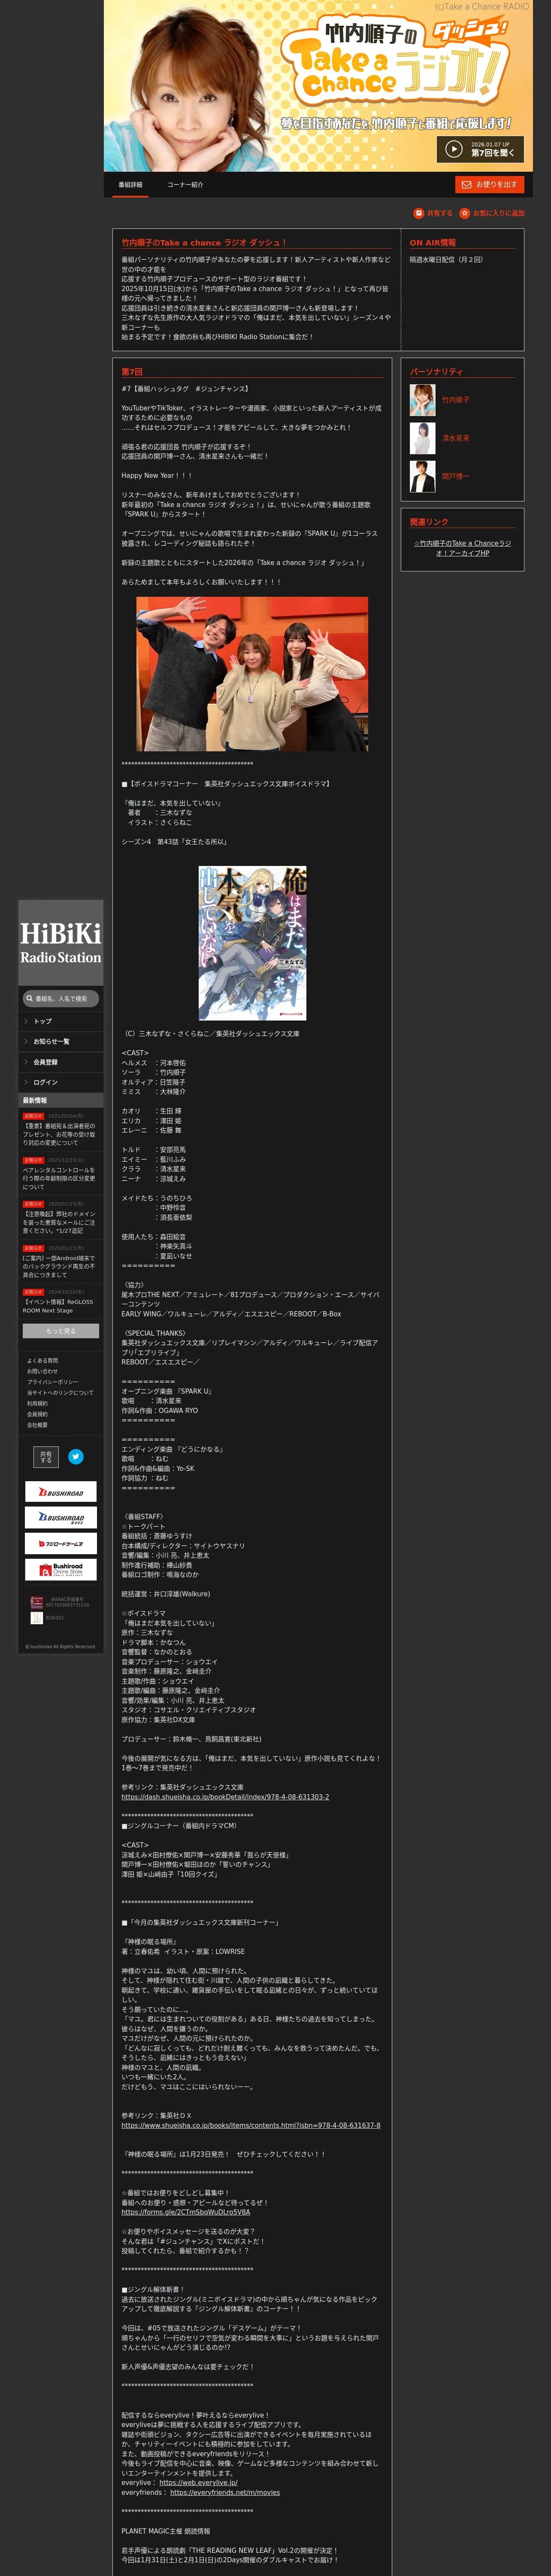Click the お便りを出す button

[x=490, y=185]
